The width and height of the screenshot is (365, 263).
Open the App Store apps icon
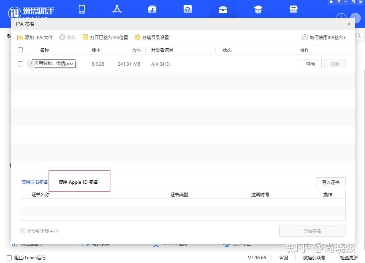coord(117,9)
